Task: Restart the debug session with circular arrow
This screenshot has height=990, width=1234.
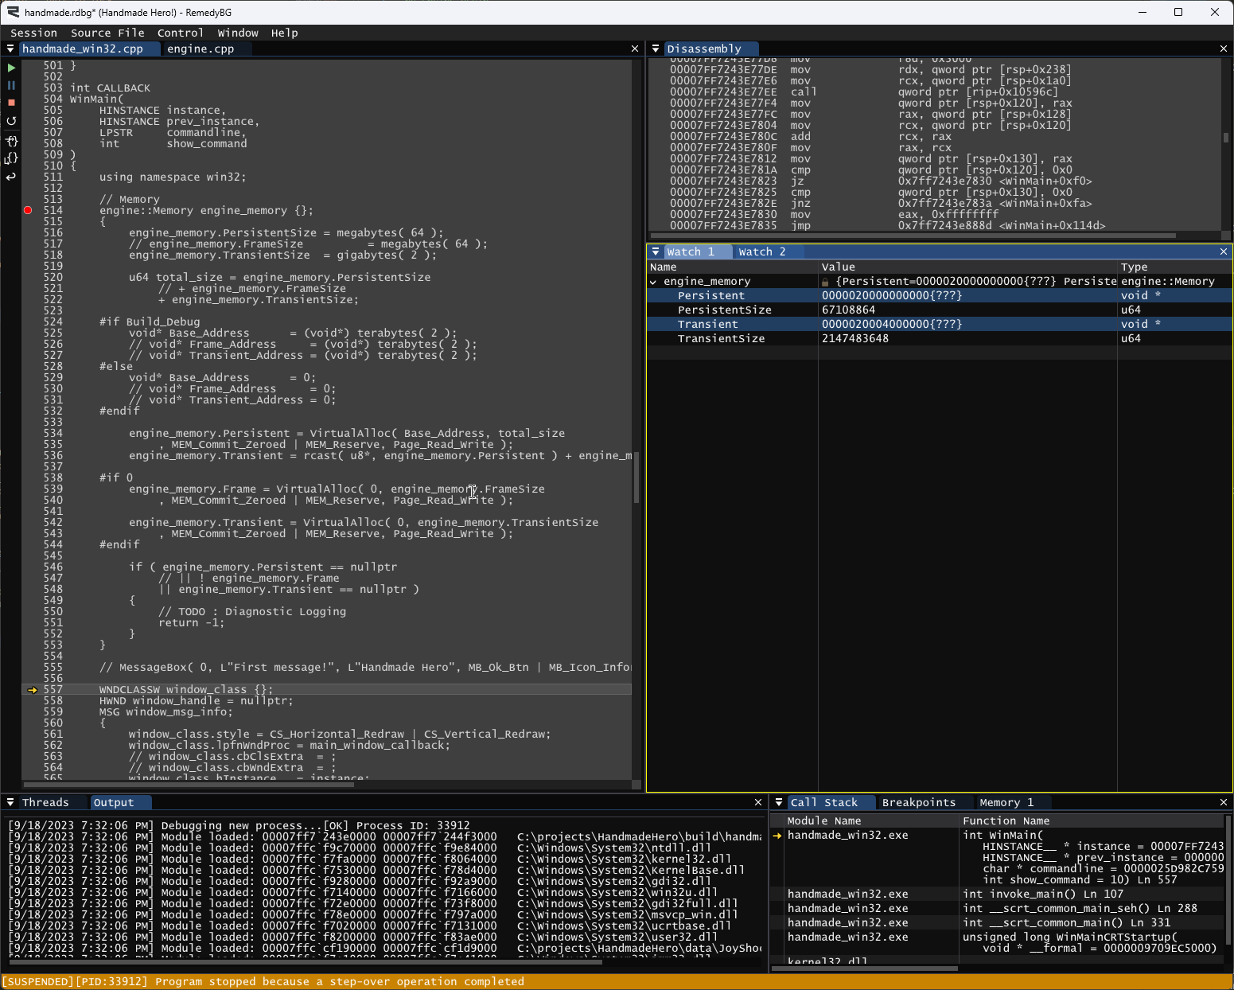Action: 11,121
